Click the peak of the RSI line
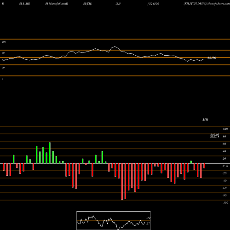 click(115, 46)
